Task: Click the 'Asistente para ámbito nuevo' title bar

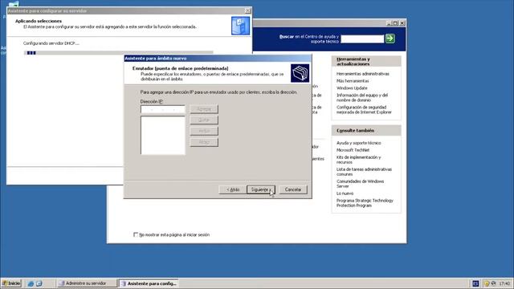Action: [x=218, y=59]
